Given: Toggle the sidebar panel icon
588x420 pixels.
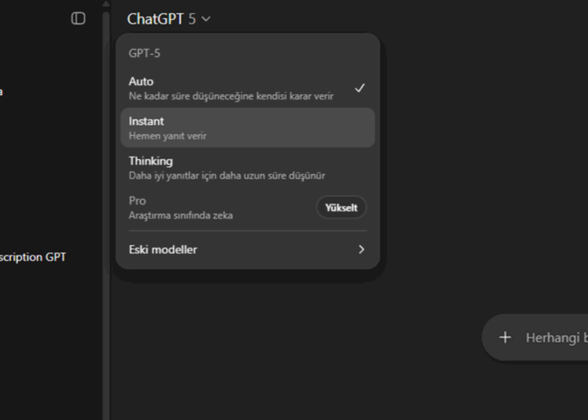Looking at the screenshot, I should coord(78,18).
